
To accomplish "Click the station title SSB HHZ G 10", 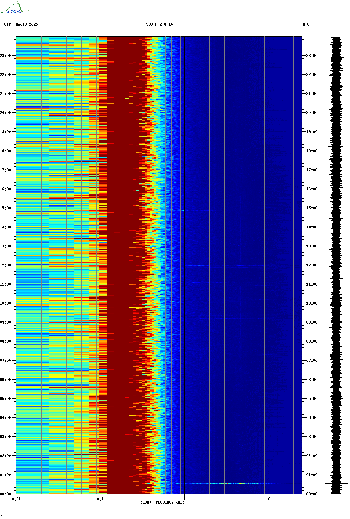I will point(159,24).
